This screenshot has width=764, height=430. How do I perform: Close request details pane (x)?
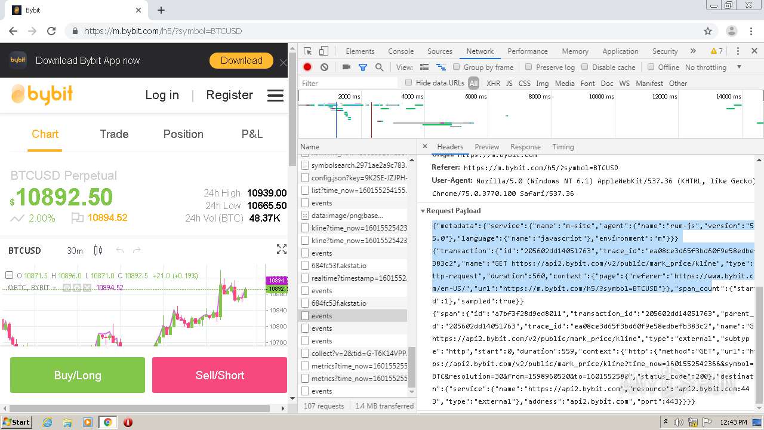tap(425, 146)
